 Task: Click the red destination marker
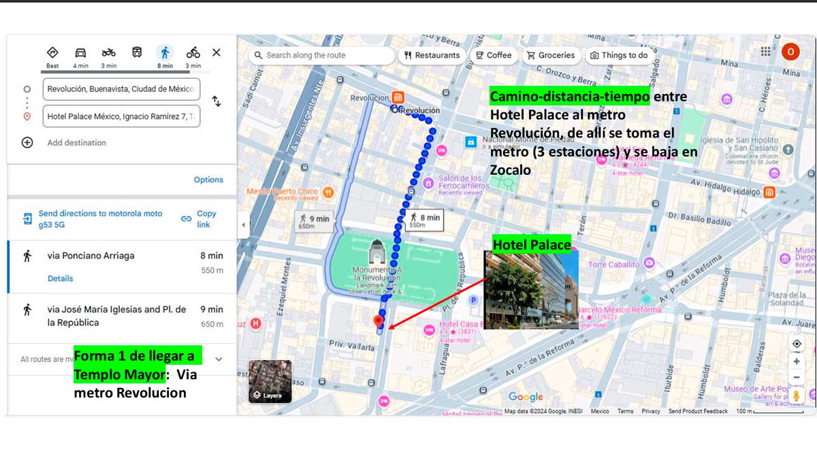coord(379,322)
